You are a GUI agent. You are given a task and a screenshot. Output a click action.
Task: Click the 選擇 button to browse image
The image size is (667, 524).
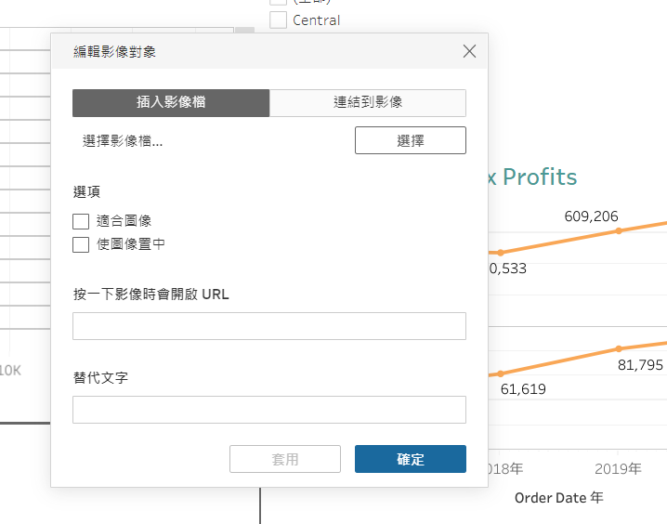point(411,140)
